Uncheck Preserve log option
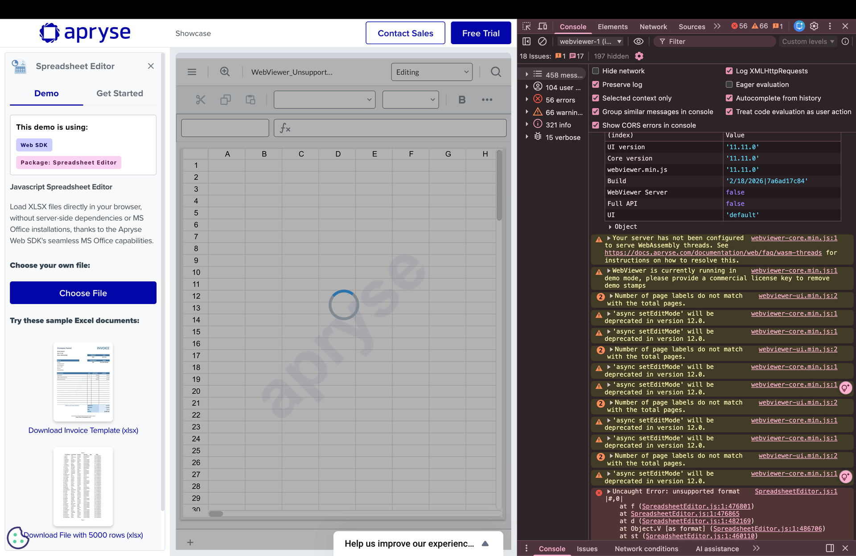Image resolution: width=856 pixels, height=556 pixels. 596,84
